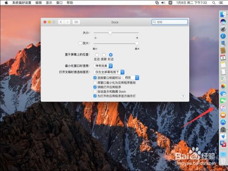Click input method icon in menu bar
The height and width of the screenshot is (171, 228).
coord(171,3)
